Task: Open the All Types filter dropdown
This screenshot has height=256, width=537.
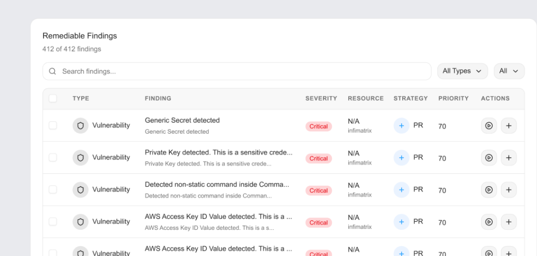Action: (x=462, y=71)
